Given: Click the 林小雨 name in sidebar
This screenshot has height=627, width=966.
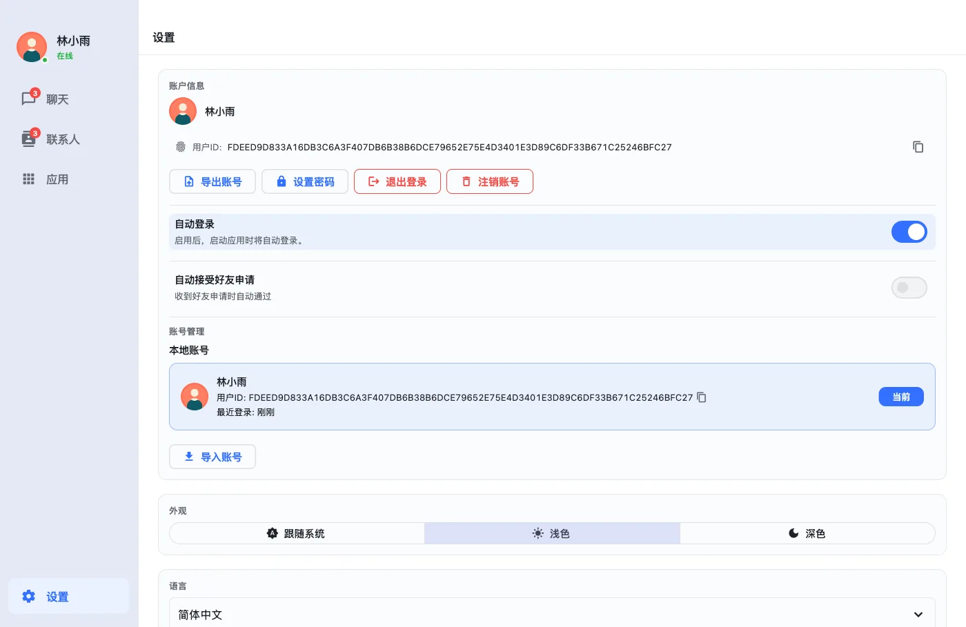Looking at the screenshot, I should (x=73, y=41).
